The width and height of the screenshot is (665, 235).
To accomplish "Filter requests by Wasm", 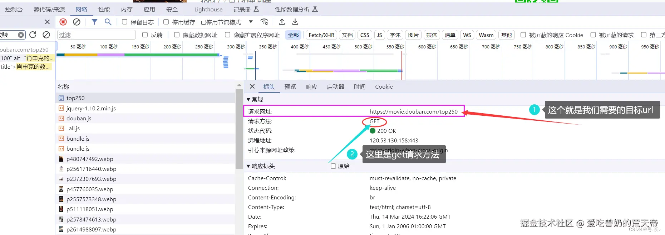I will click(486, 35).
